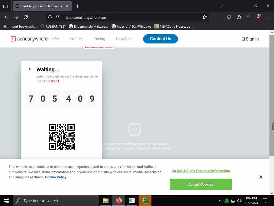The width and height of the screenshot is (274, 206).
Task: Click the green people app in taskbar
Action: coord(145,201)
